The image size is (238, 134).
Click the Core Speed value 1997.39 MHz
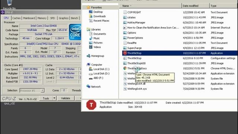click(x=30, y=69)
